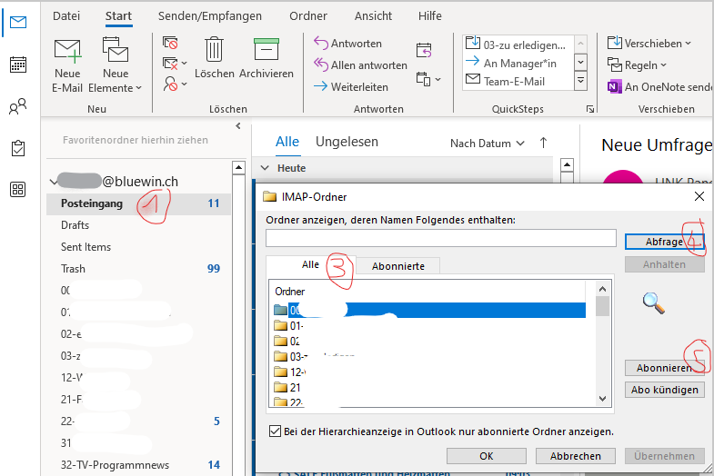The width and height of the screenshot is (714, 476).
Task: Select the Posteingang folder
Action: pos(92,203)
